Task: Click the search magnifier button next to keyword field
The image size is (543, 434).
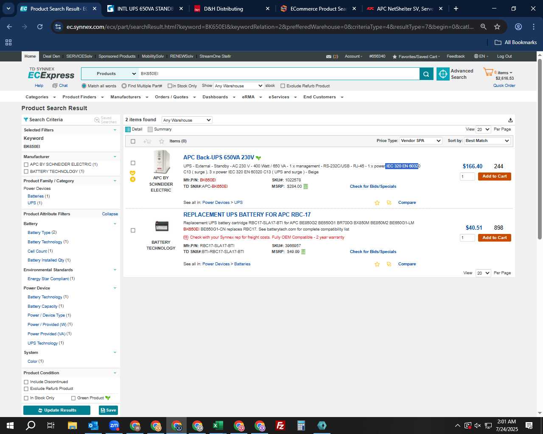Action: coord(426,74)
